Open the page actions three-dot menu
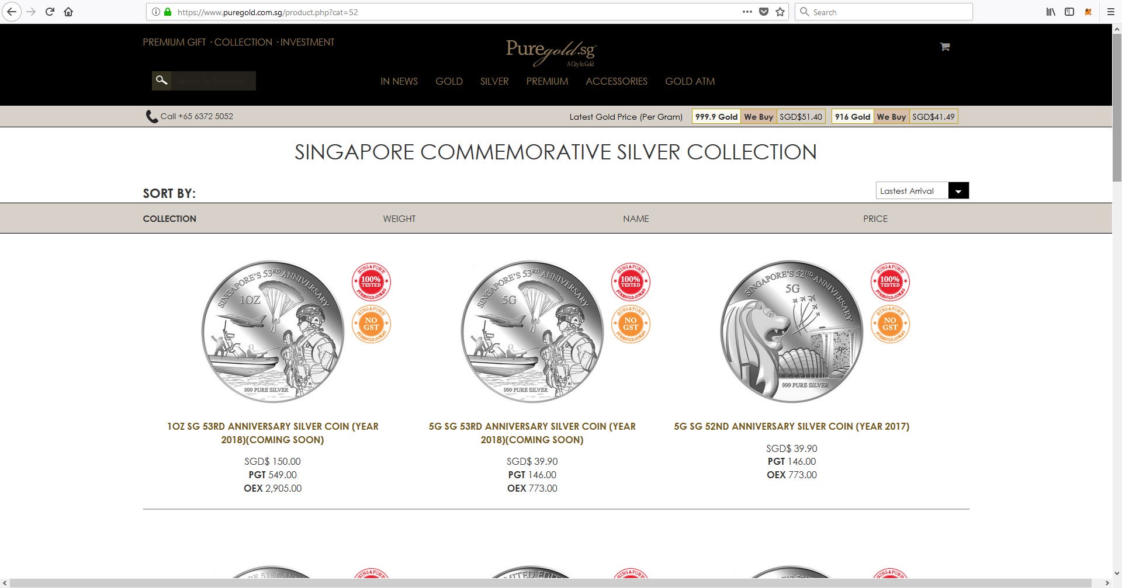 point(747,12)
